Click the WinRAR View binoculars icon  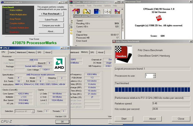(107, 11)
